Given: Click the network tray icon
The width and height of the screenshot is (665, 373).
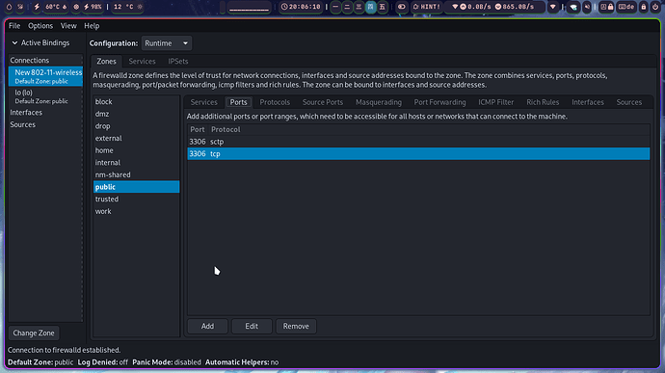Looking at the screenshot, I should click(573, 7).
